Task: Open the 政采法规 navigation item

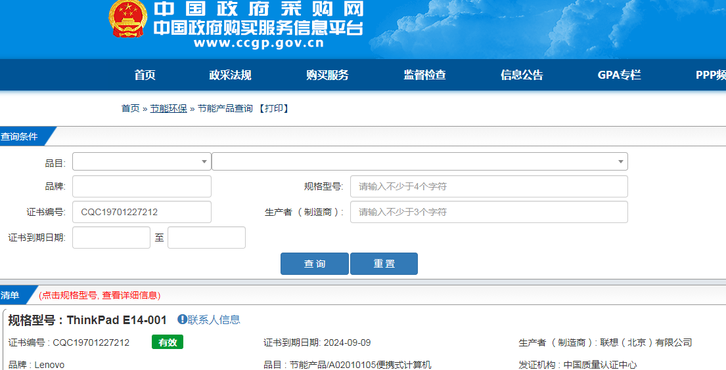Action: 230,75
